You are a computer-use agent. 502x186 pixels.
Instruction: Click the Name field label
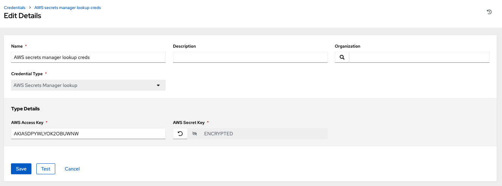[17, 46]
